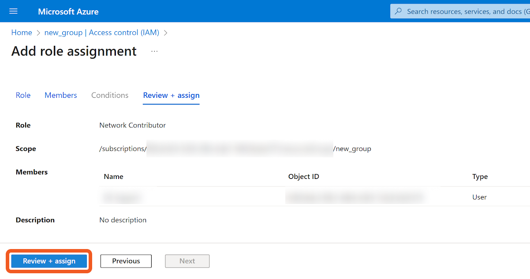Click the Object ID column header

(x=303, y=177)
